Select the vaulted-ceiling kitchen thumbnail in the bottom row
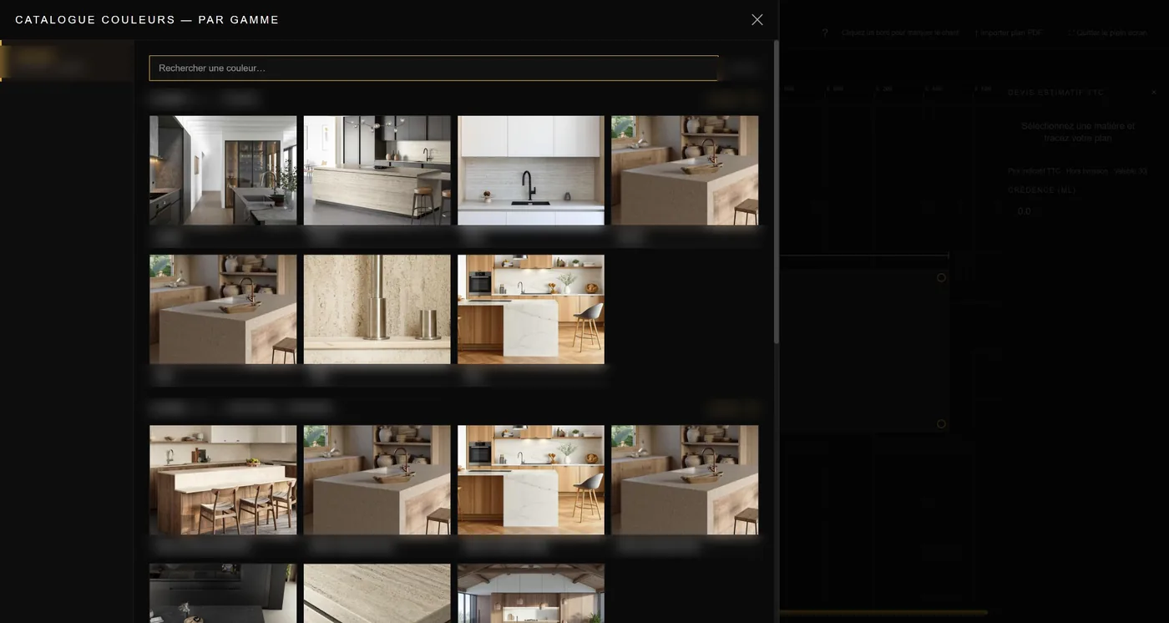Viewport: 1169px width, 623px height. click(x=531, y=593)
